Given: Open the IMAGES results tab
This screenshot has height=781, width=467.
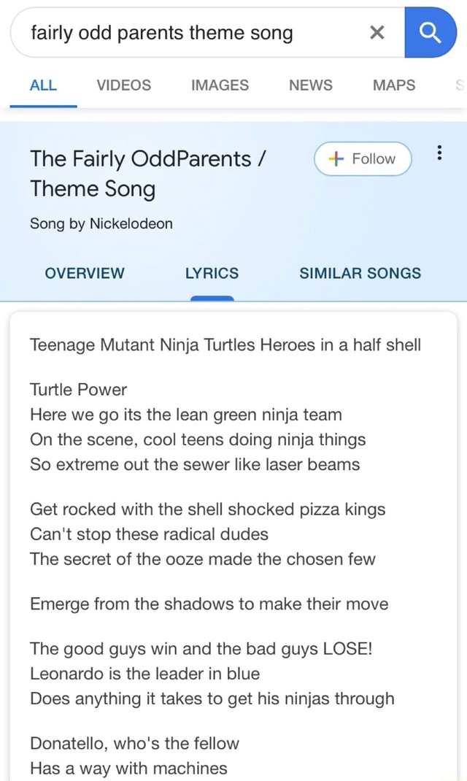Looking at the screenshot, I should [220, 85].
